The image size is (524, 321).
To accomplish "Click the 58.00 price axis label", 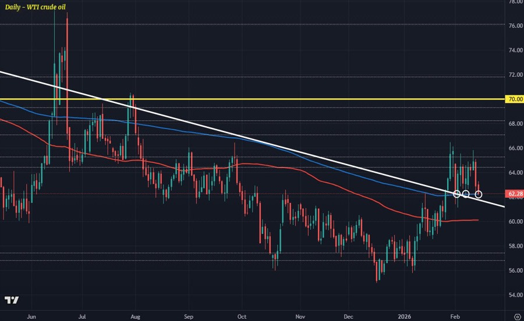I will (x=514, y=246).
